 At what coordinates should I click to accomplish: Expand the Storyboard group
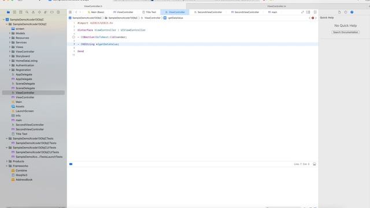[x=10, y=56]
